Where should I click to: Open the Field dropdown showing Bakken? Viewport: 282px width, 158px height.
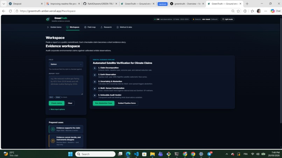[x=66, y=64]
